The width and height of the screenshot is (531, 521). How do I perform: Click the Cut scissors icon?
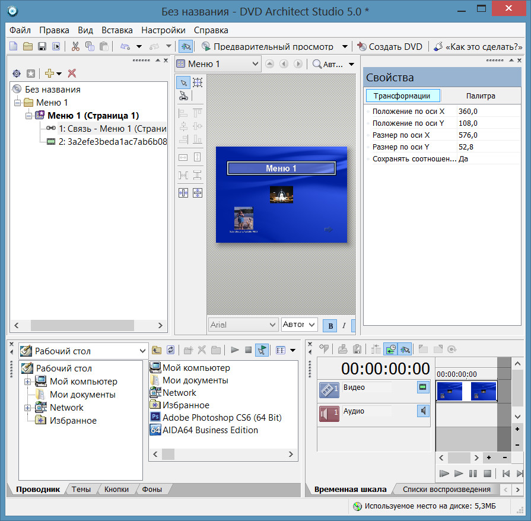(x=75, y=46)
